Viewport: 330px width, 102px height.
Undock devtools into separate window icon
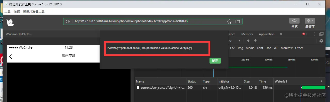pyautogui.click(x=321, y=34)
